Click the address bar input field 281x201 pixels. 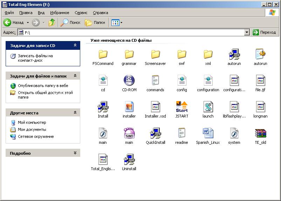coord(133,32)
